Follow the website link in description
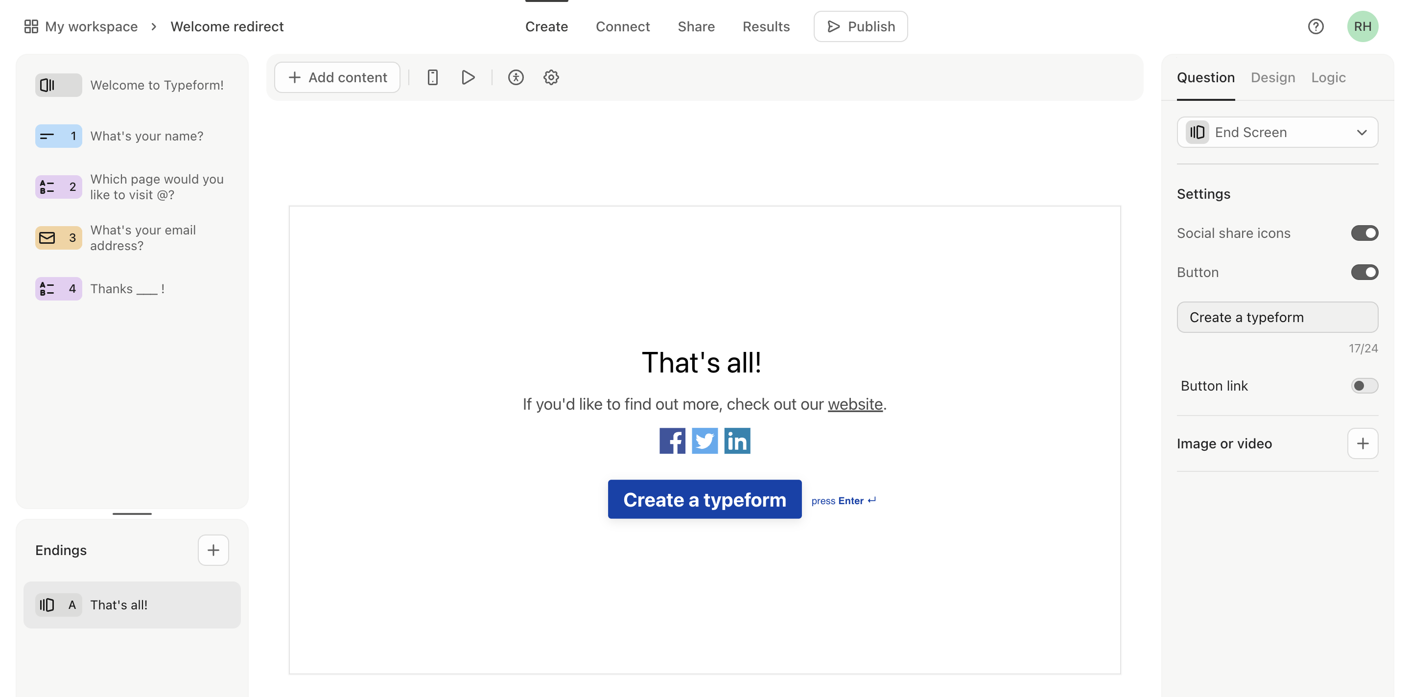Viewport: 1410px width, 697px height. coord(855,404)
